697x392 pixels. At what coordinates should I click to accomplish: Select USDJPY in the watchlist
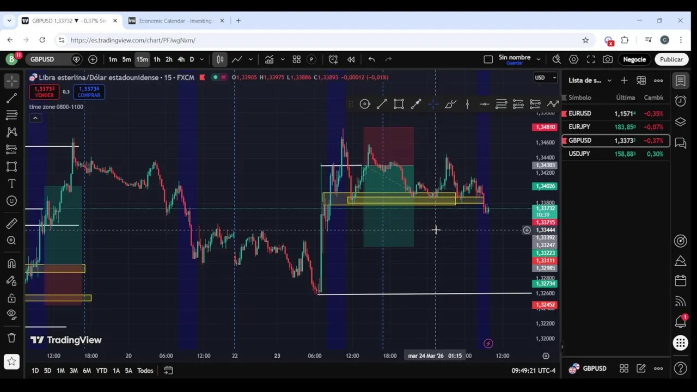click(616, 154)
